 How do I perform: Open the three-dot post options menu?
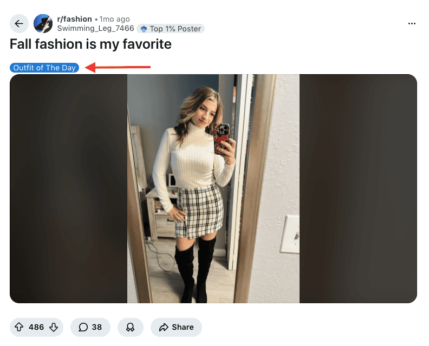[412, 23]
